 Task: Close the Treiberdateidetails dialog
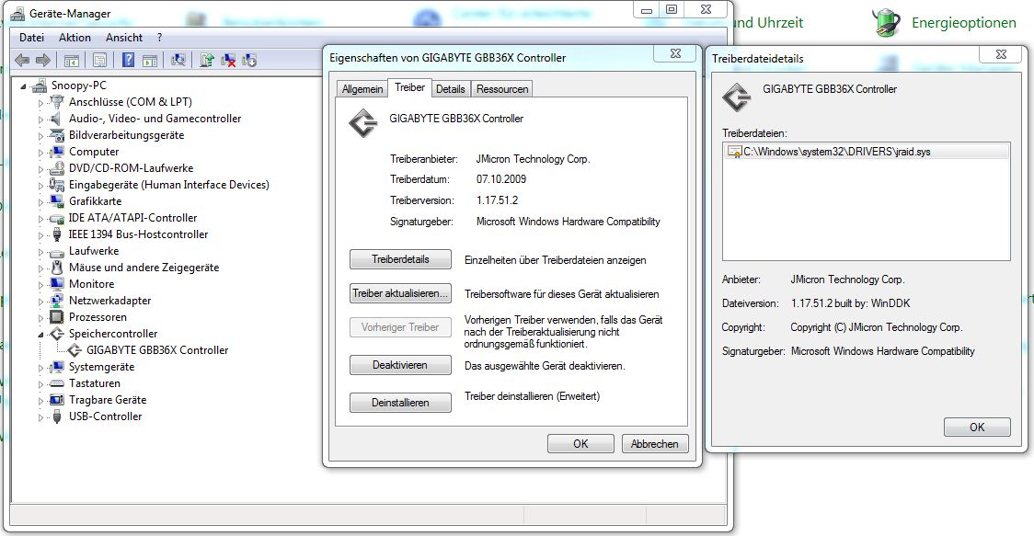coord(1001,54)
